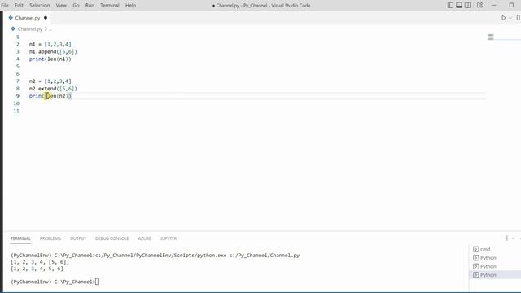Switch to the DEBUG CONSOLE panel tab
Screen dimensions: 521x293
(x=112, y=238)
